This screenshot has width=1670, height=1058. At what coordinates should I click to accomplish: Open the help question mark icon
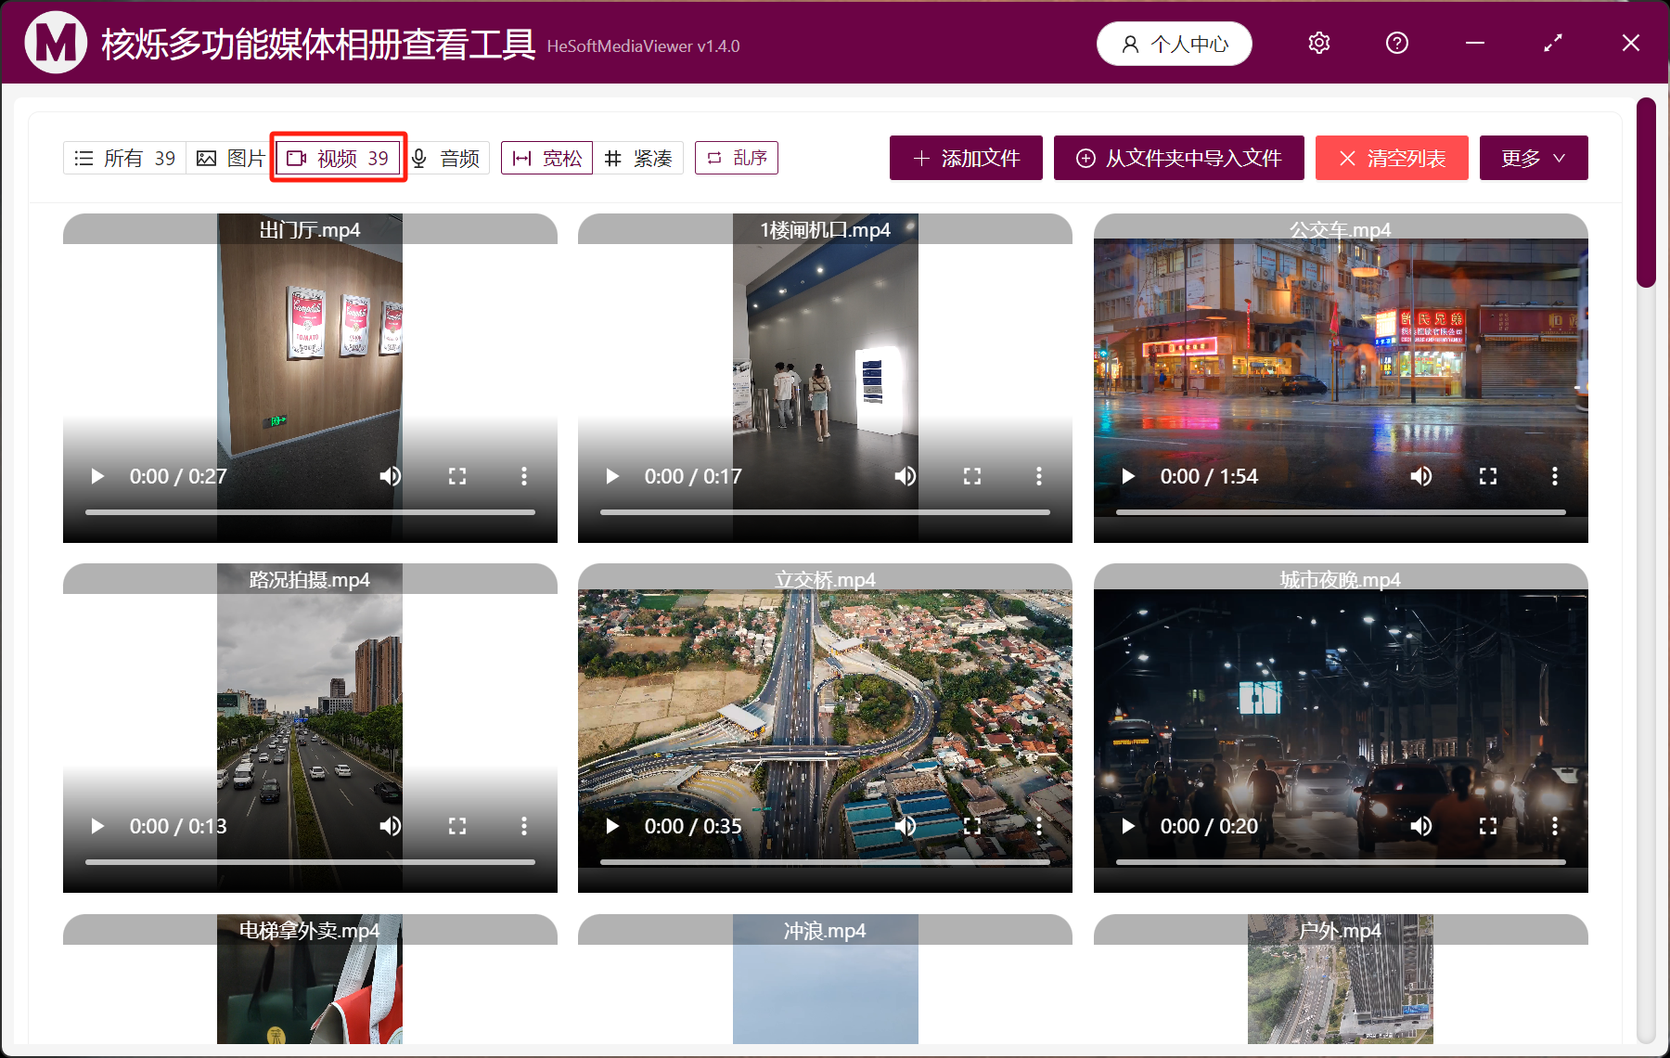coord(1396,43)
